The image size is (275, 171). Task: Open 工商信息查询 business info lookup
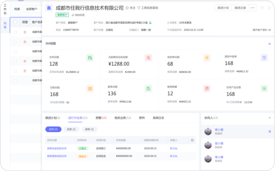[x=148, y=8]
